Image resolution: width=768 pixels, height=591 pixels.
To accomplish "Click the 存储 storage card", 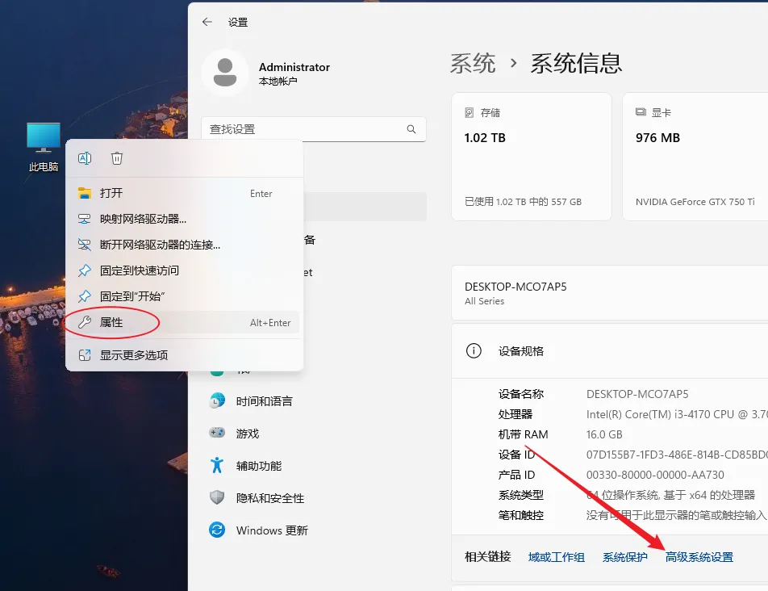I will (532, 157).
